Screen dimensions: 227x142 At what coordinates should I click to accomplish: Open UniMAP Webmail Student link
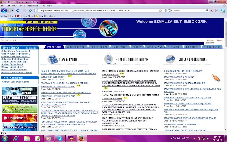point(14,70)
